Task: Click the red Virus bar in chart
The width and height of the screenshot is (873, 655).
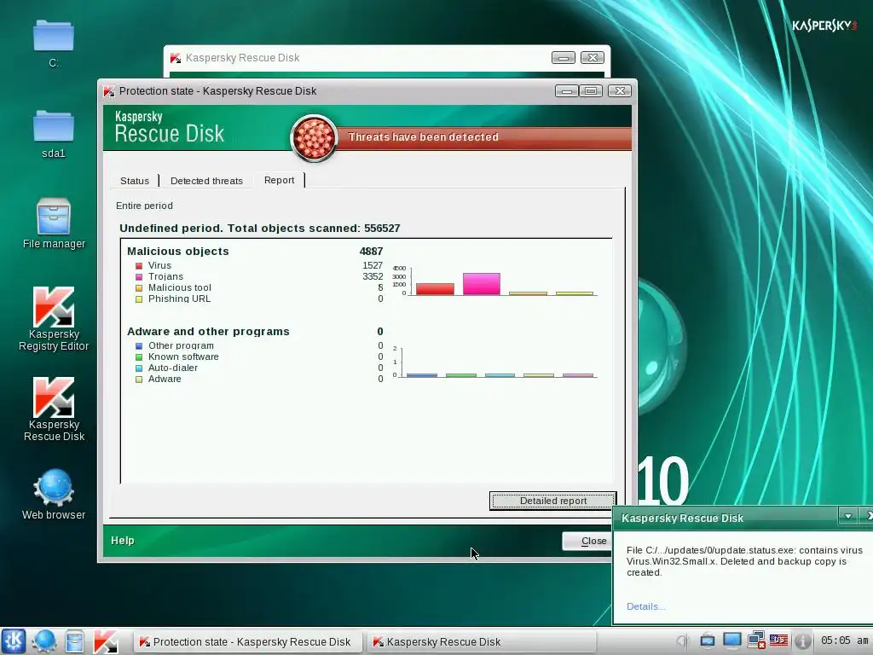Action: (435, 289)
